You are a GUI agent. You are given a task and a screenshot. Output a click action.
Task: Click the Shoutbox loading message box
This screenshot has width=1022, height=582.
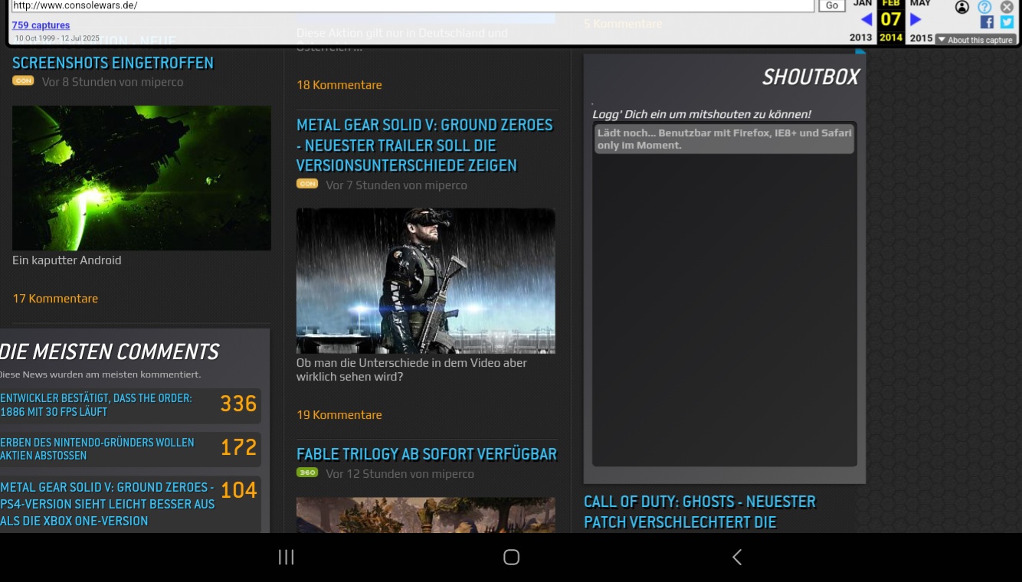[724, 139]
